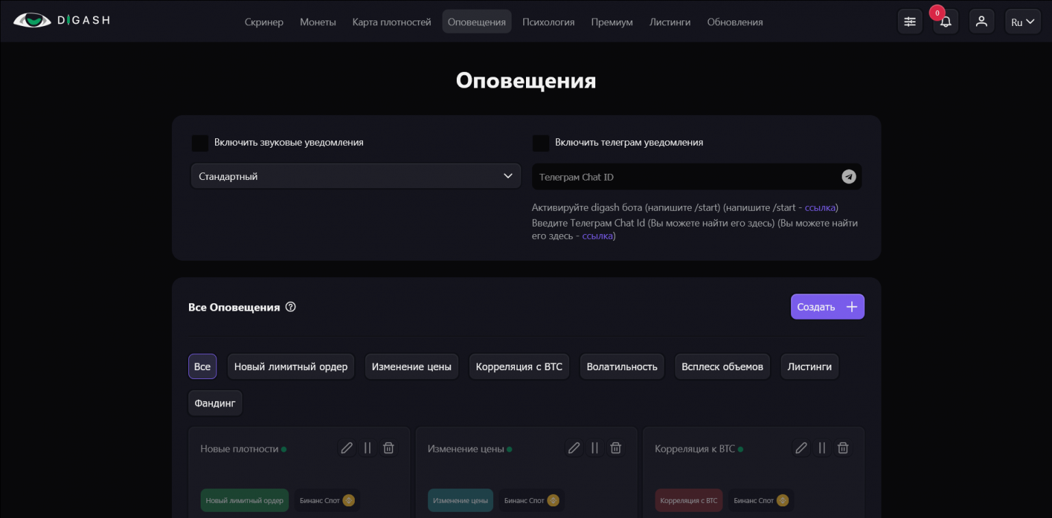Image resolution: width=1052 pixels, height=518 pixels.
Task: Open the «Карта плотностей» menu item
Action: tap(391, 21)
